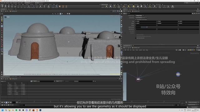Open the parameter pane gear menu

193,13
